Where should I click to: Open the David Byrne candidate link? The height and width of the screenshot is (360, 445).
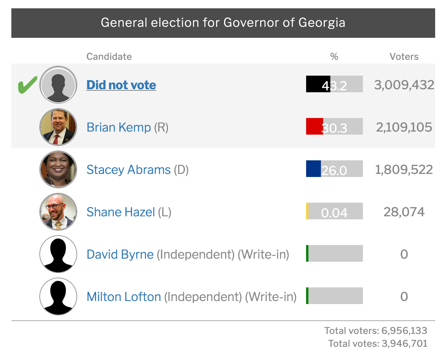tap(120, 254)
